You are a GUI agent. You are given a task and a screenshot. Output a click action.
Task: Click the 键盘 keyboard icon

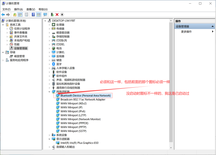(x=53, y=60)
